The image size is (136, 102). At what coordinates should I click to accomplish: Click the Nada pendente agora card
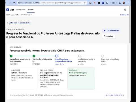(81, 78)
